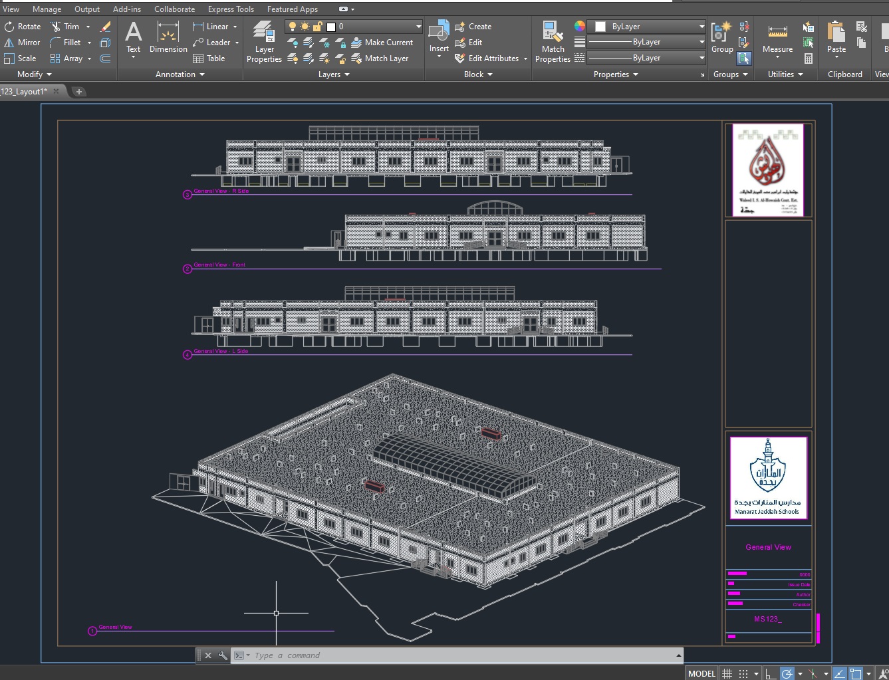Expand the Annotation panel
The image size is (889, 680).
tap(180, 74)
